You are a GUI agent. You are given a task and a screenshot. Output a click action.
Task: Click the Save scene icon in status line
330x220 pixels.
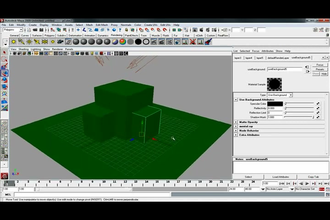point(41,30)
